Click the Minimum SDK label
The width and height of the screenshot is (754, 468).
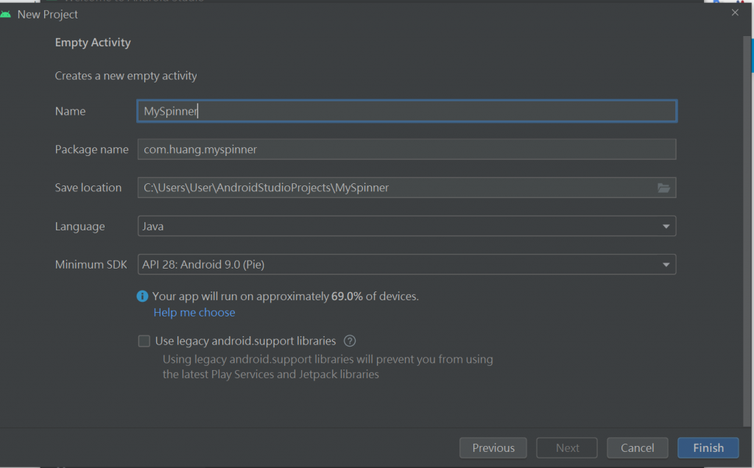click(x=91, y=265)
